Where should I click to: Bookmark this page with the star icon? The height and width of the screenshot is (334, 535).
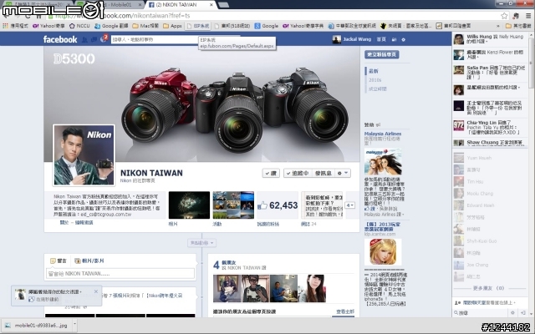[x=504, y=16]
